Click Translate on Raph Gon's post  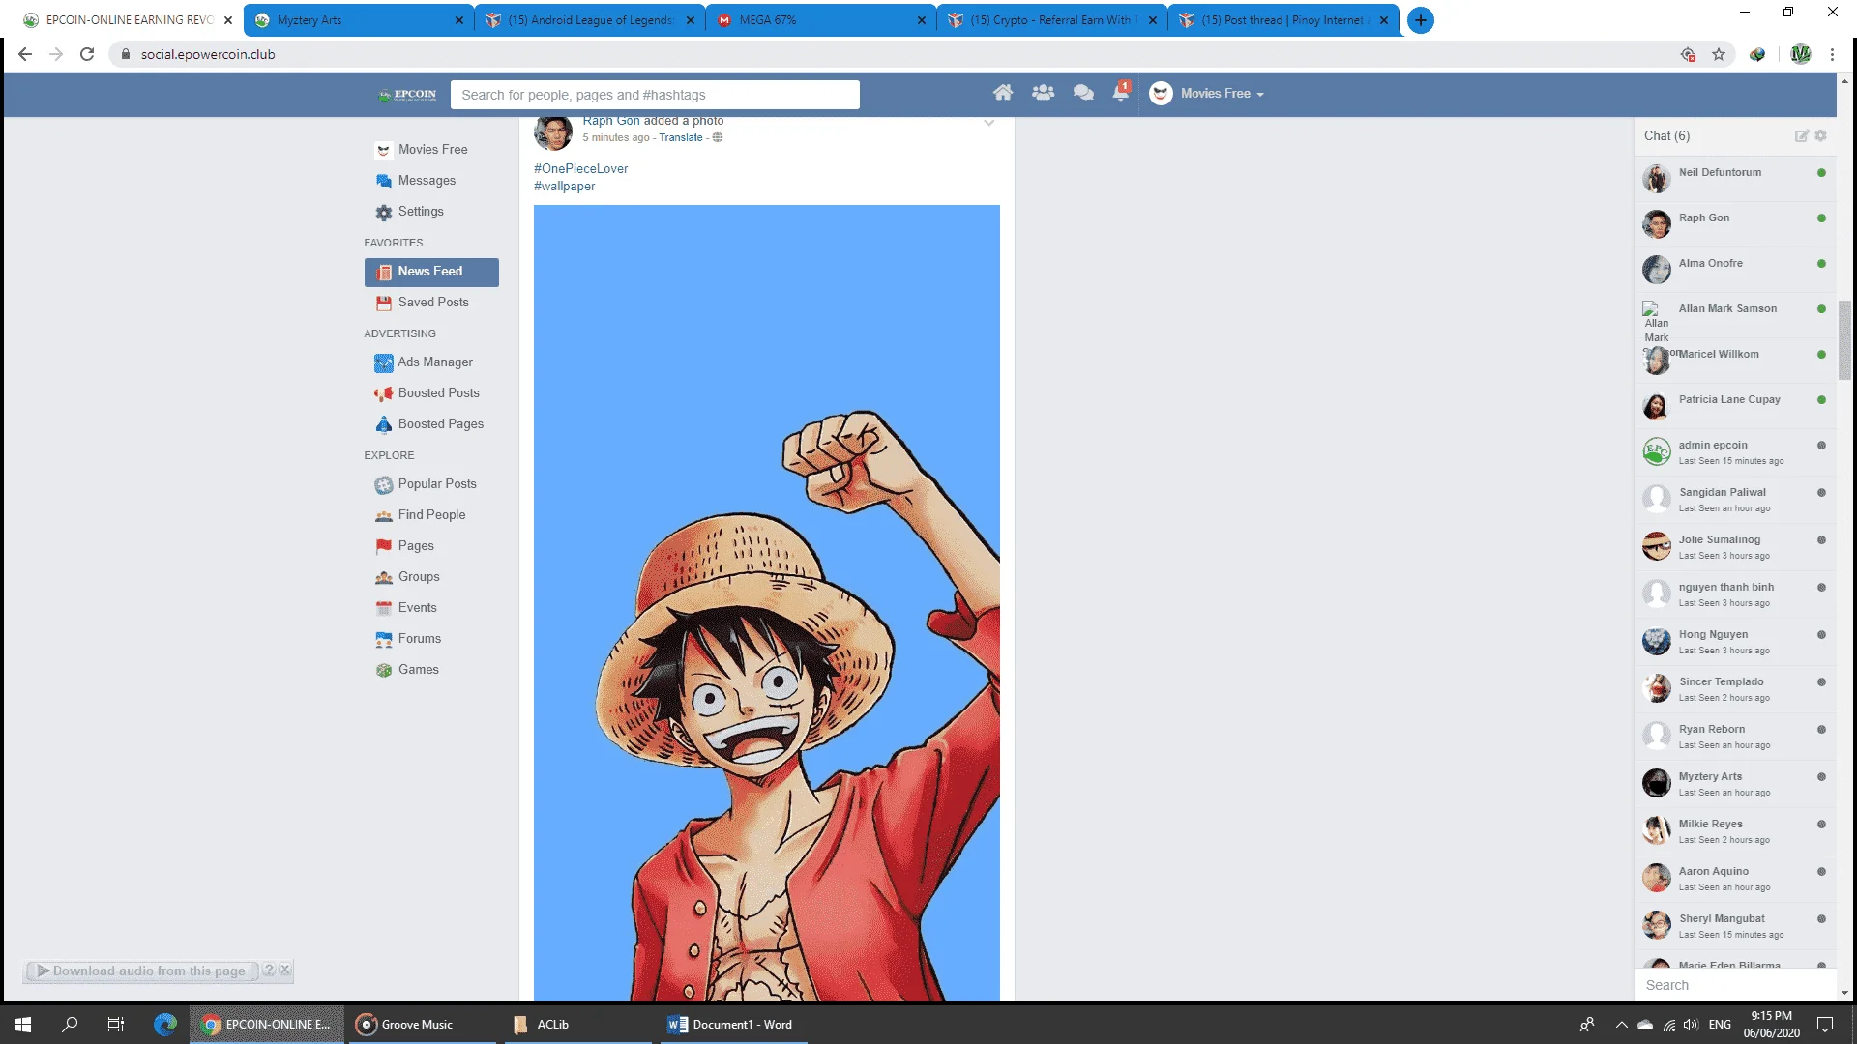[680, 137]
